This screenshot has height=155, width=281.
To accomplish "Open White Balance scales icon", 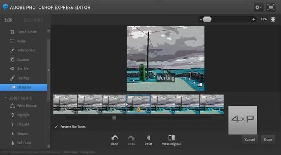I will tap(12, 106).
